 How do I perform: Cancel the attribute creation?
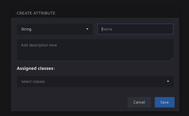tap(139, 102)
